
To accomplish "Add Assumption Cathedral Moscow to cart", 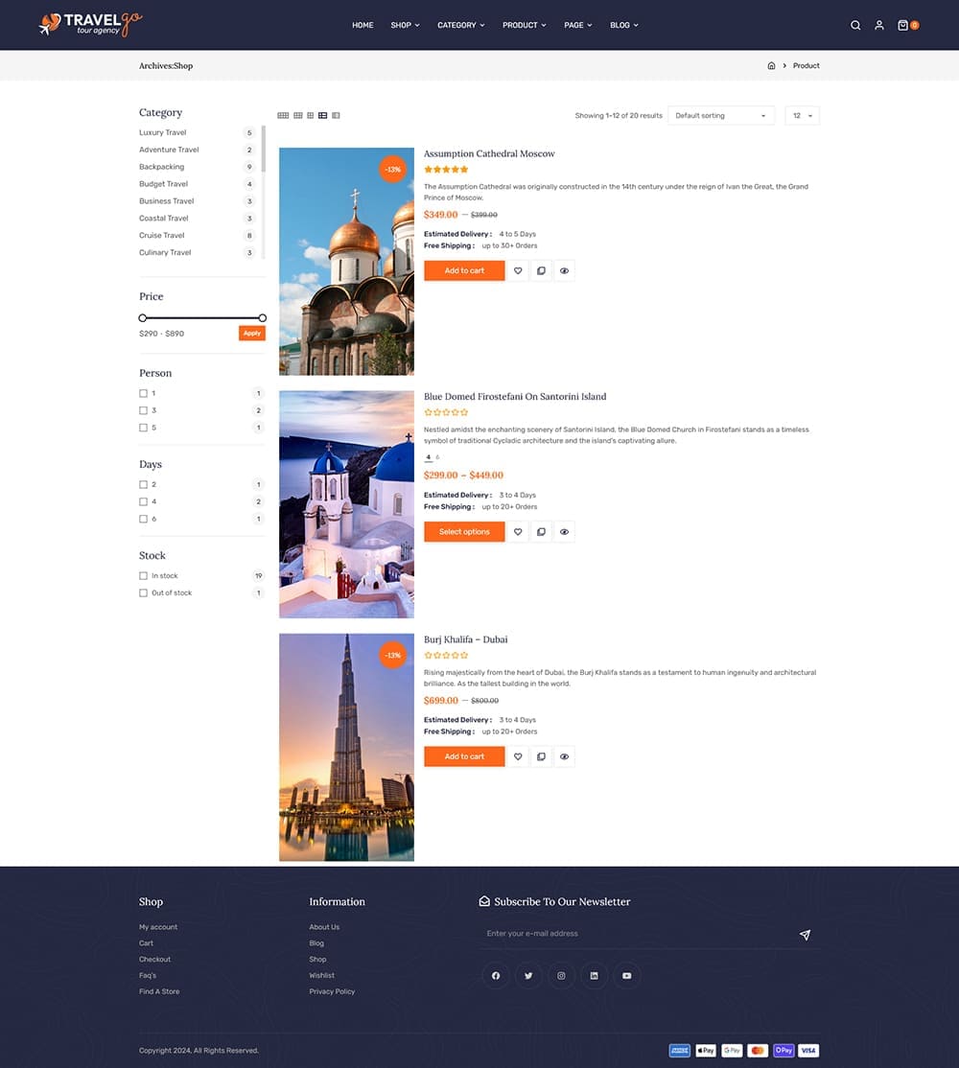I will coord(464,271).
